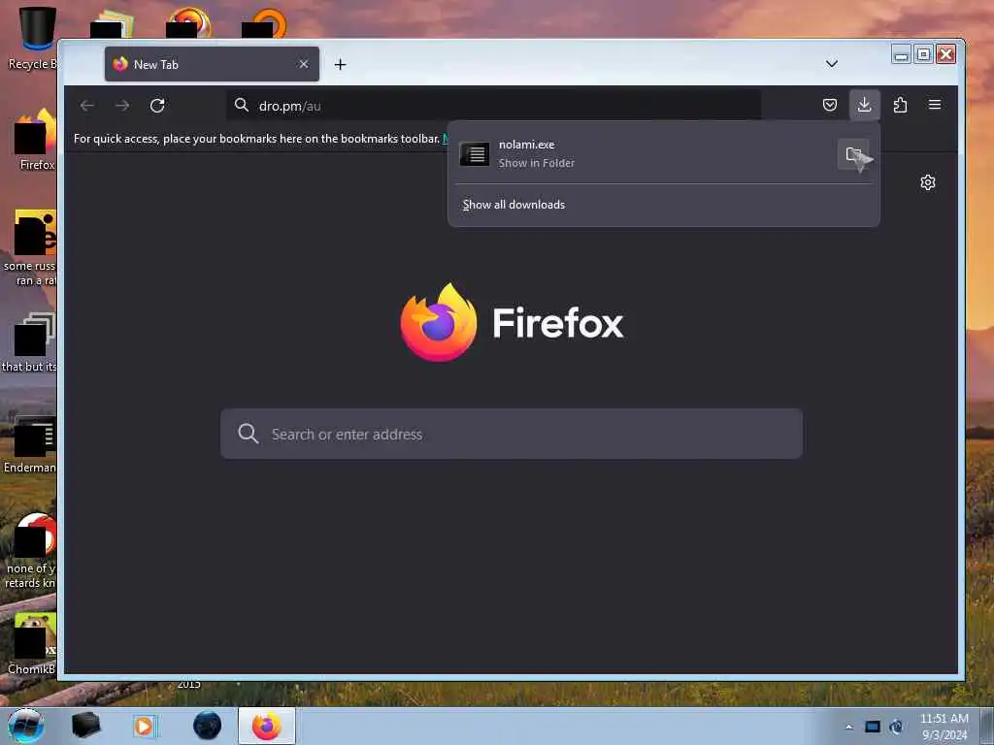This screenshot has width=994, height=745.
Task: Go back with the left arrow button
Action: pyautogui.click(x=87, y=105)
